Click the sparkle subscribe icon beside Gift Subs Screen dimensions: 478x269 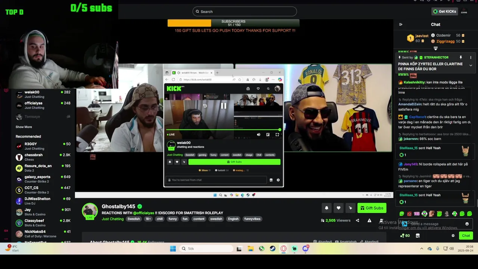pos(350,208)
